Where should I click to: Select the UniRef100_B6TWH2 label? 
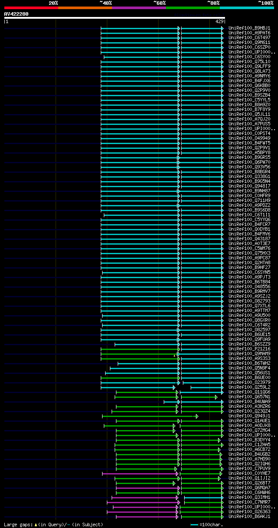(249, 363)
